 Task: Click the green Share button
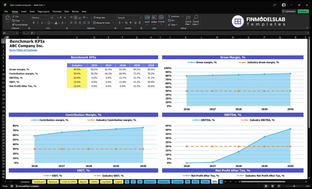coord(303,11)
